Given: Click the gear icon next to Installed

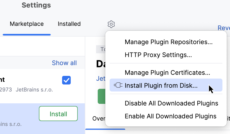Looking at the screenshot, I should [111, 24].
